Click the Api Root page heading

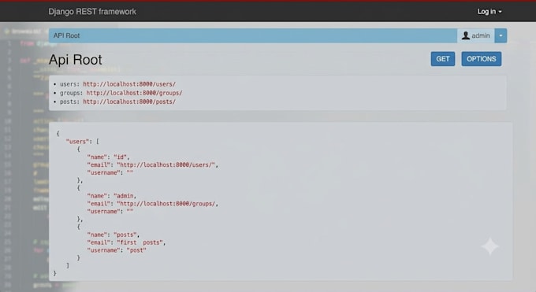coord(75,60)
